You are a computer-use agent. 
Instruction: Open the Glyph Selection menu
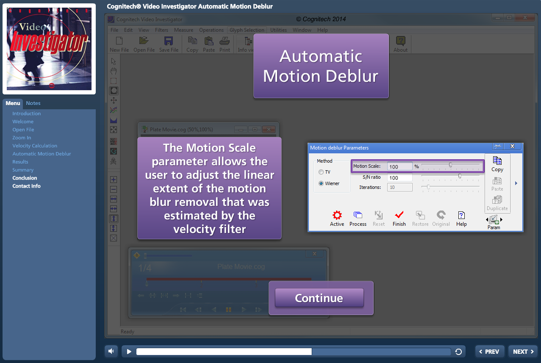(x=247, y=30)
